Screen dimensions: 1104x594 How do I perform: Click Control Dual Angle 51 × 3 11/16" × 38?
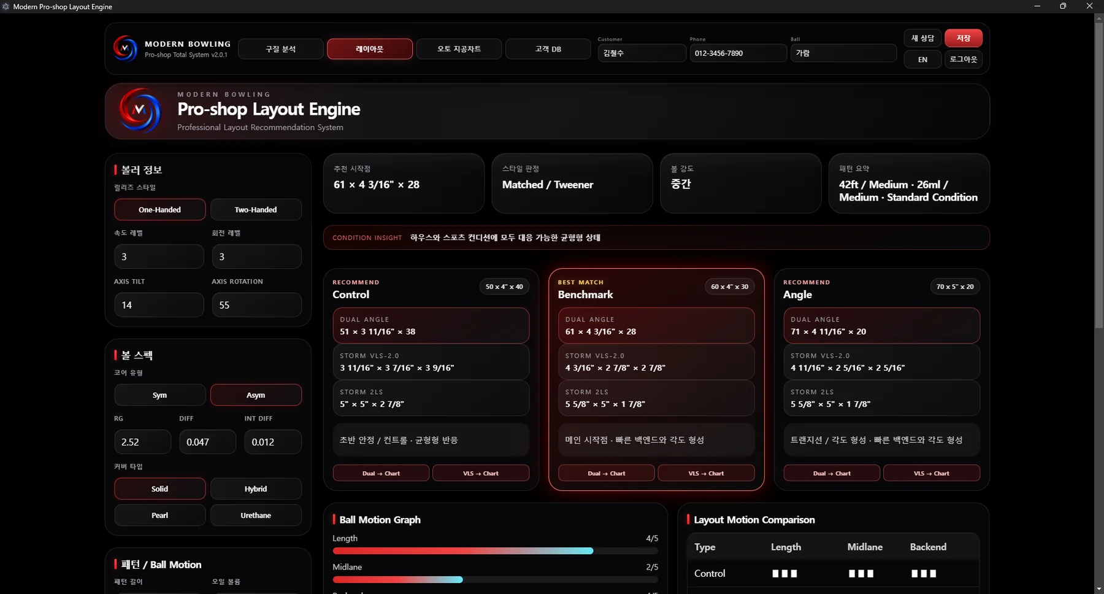pyautogui.click(x=431, y=326)
